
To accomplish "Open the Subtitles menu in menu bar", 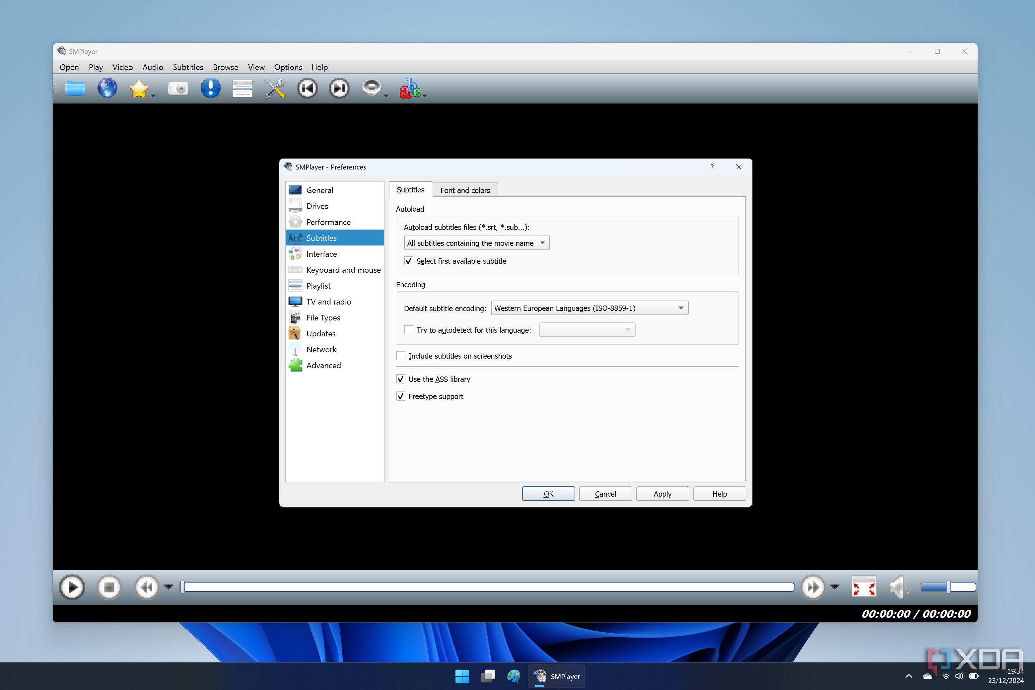I will click(188, 67).
